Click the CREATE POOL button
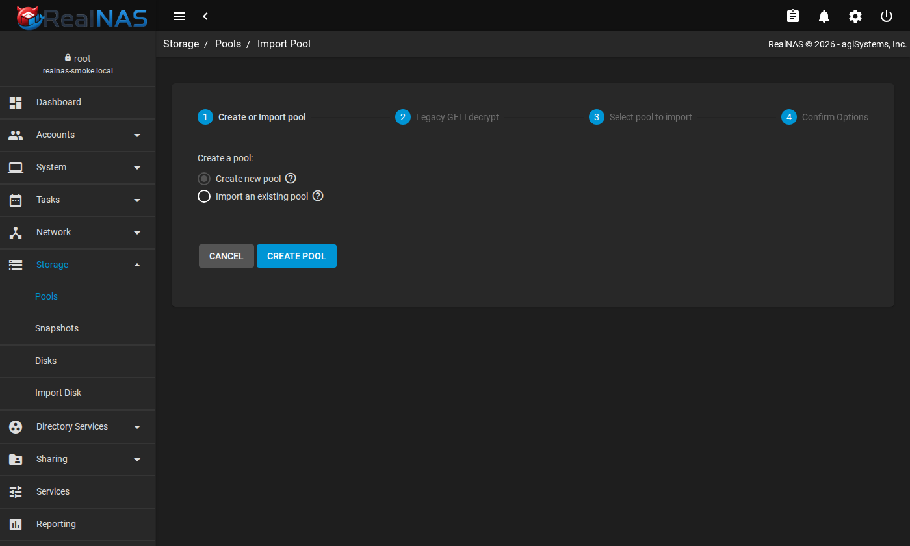The image size is (910, 546). 296,256
